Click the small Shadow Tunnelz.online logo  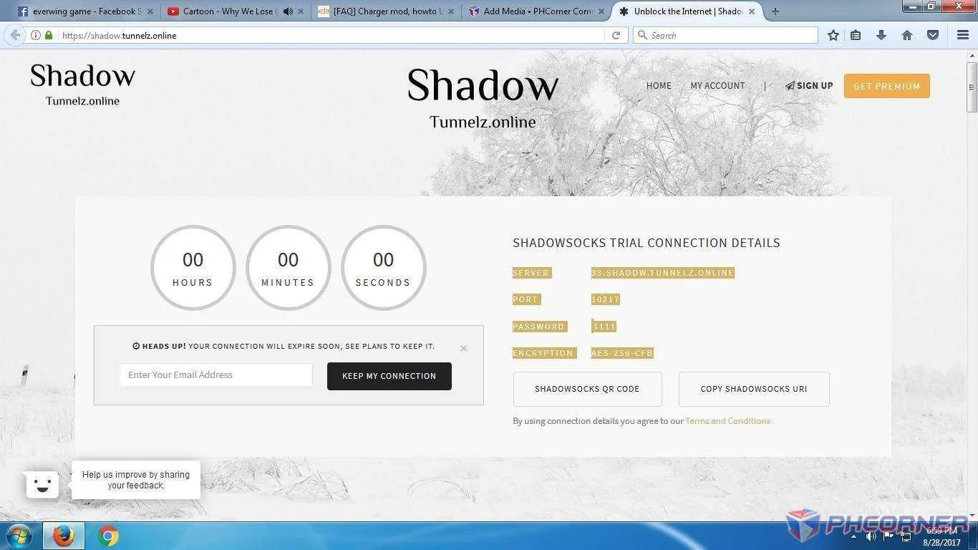(82, 85)
